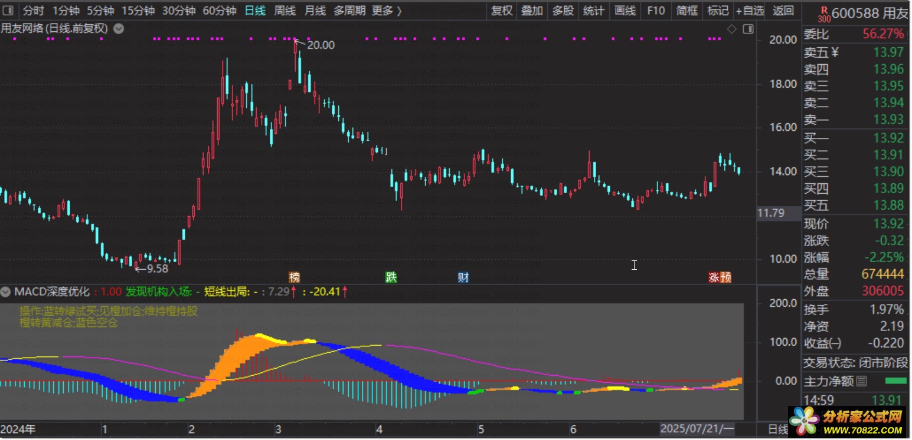This screenshot has height=440, width=912.
Task: Toggle the right panel icon beside the diamond
Action: (x=748, y=28)
